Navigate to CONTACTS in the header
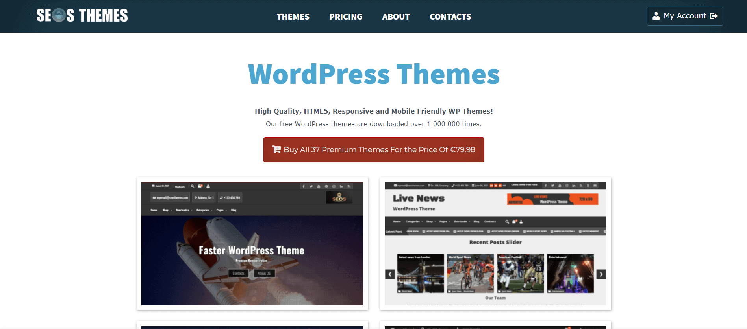This screenshot has height=329, width=747. (450, 17)
